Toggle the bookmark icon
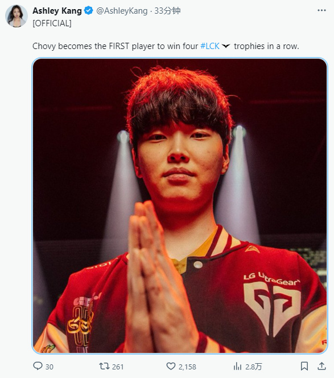 (304, 366)
